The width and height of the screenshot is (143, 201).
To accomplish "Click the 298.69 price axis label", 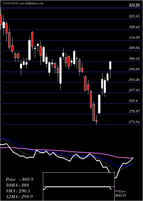I will [134, 69].
